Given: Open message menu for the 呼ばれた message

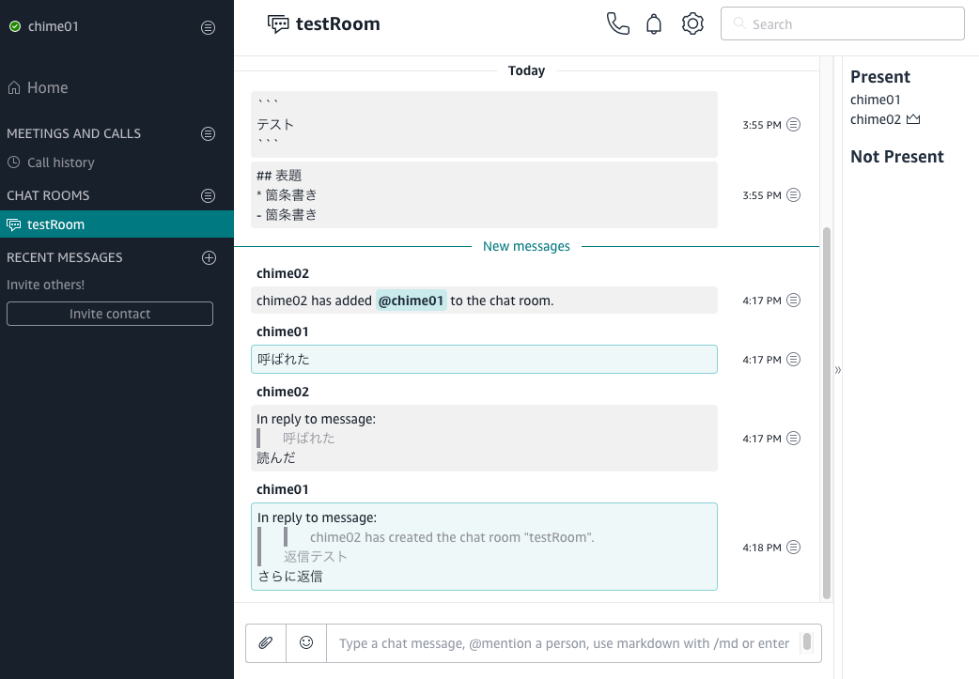Looking at the screenshot, I should coord(793,359).
